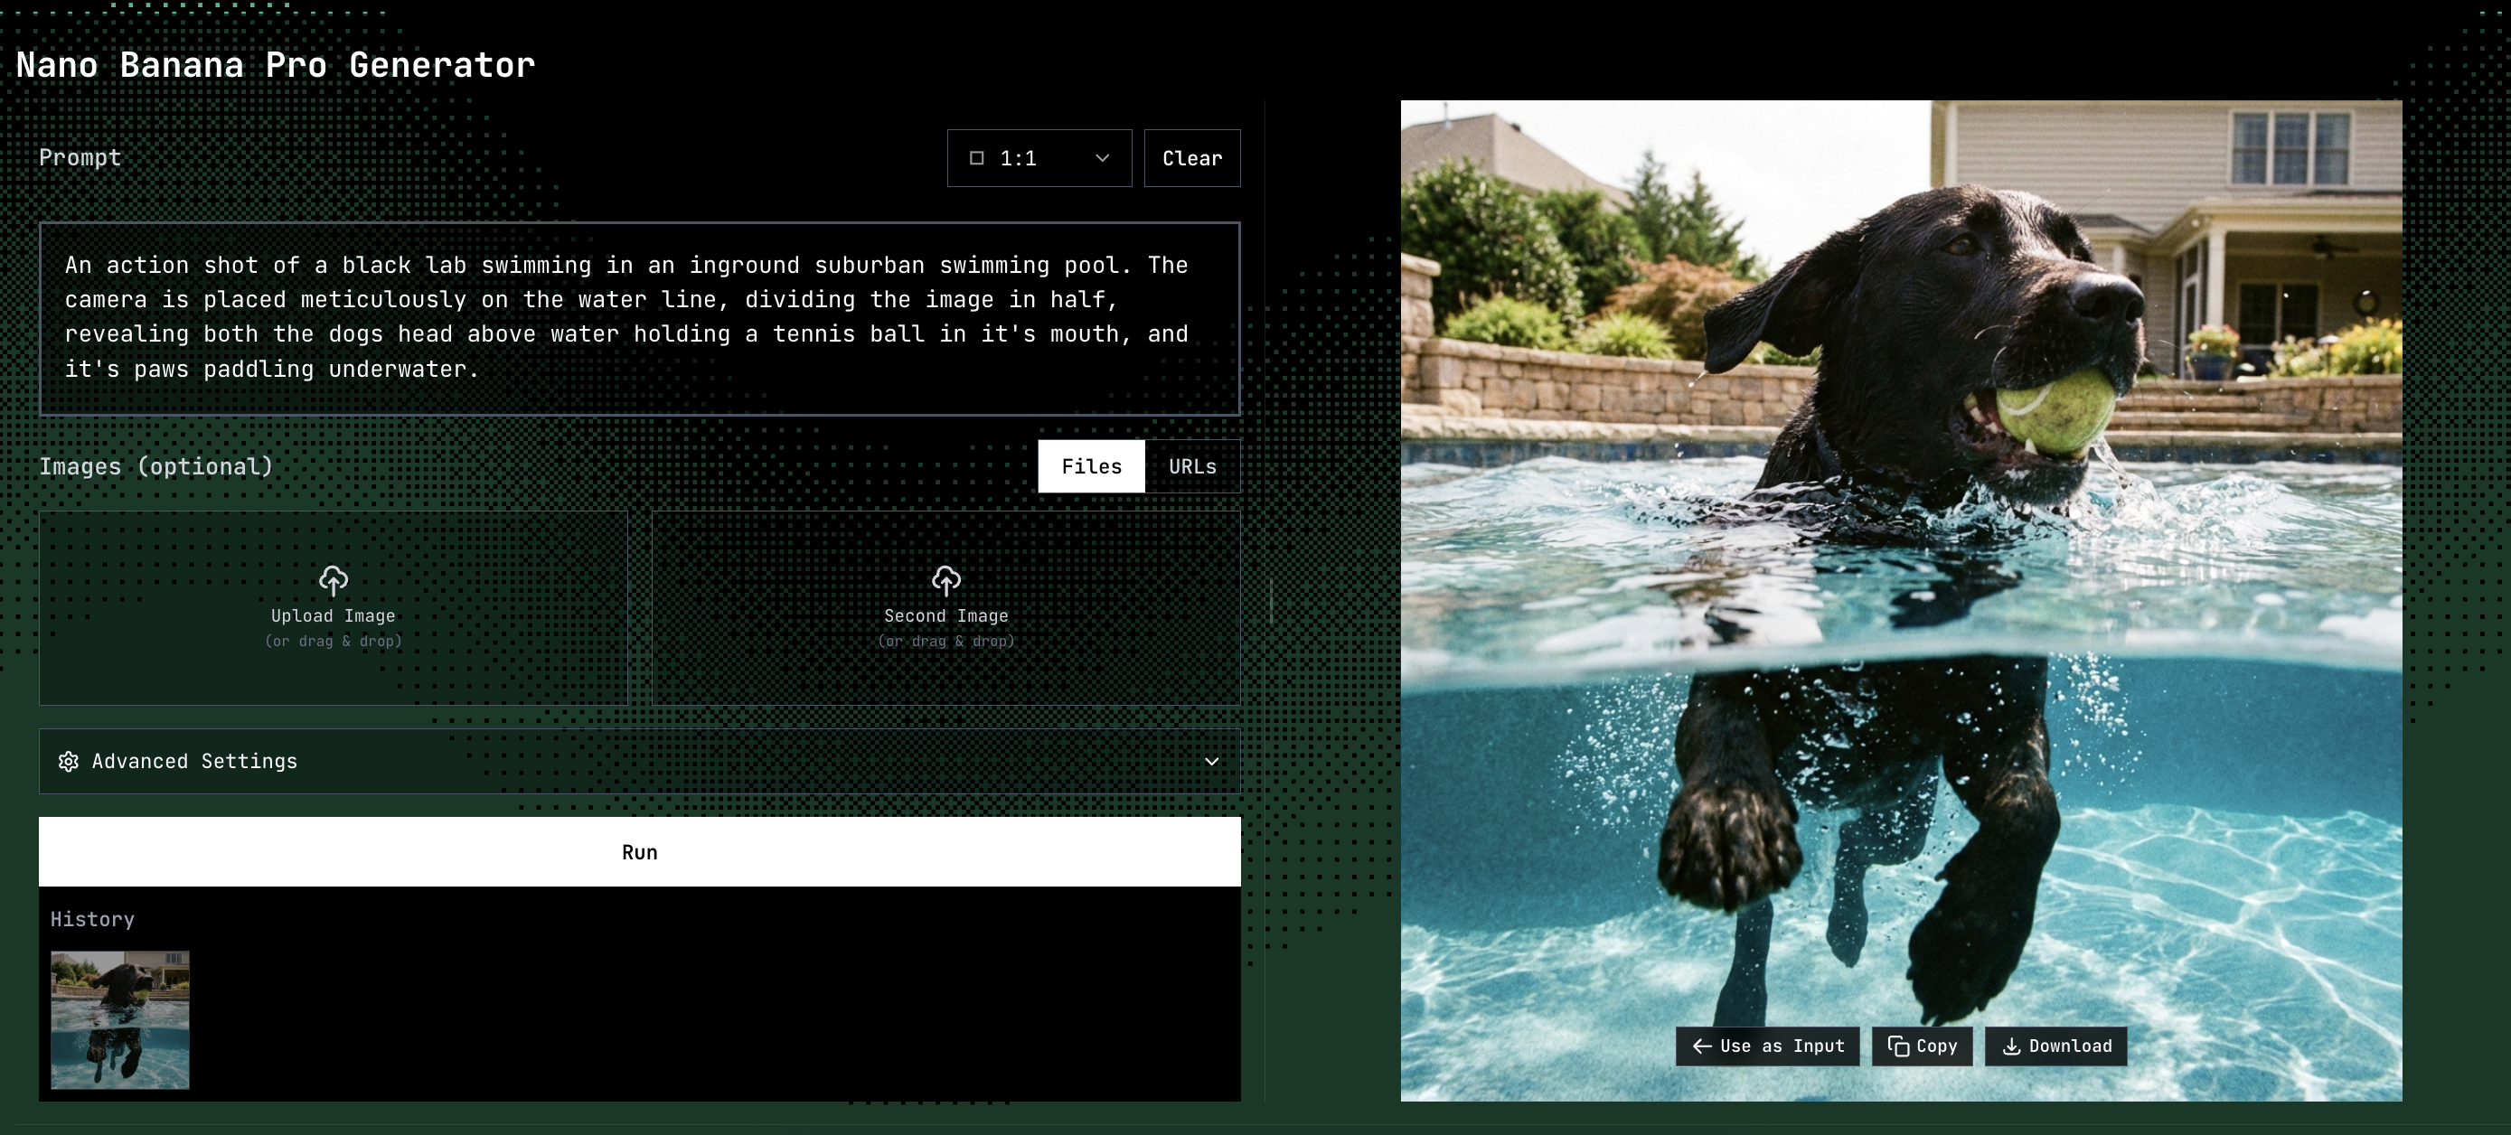Switch to the Files tab
The height and width of the screenshot is (1135, 2511).
(x=1091, y=465)
